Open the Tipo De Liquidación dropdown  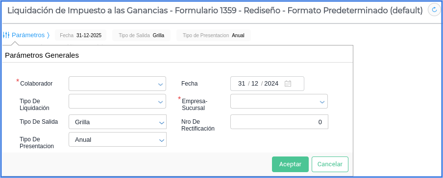point(117,101)
